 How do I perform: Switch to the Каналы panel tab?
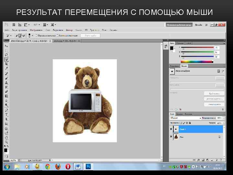click(x=180, y=114)
